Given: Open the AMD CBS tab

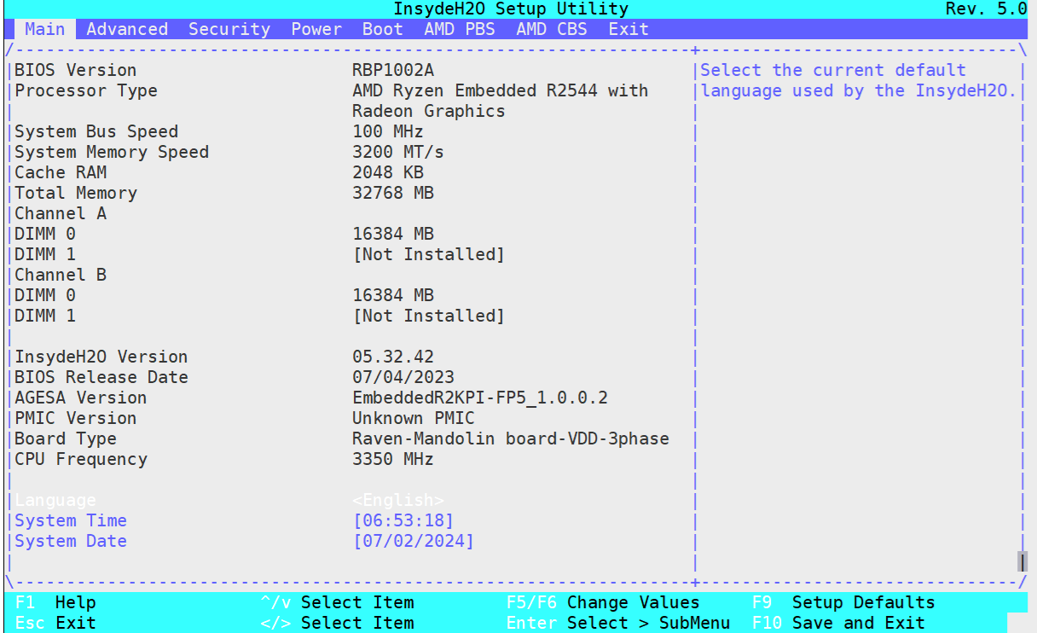Looking at the screenshot, I should tap(552, 29).
